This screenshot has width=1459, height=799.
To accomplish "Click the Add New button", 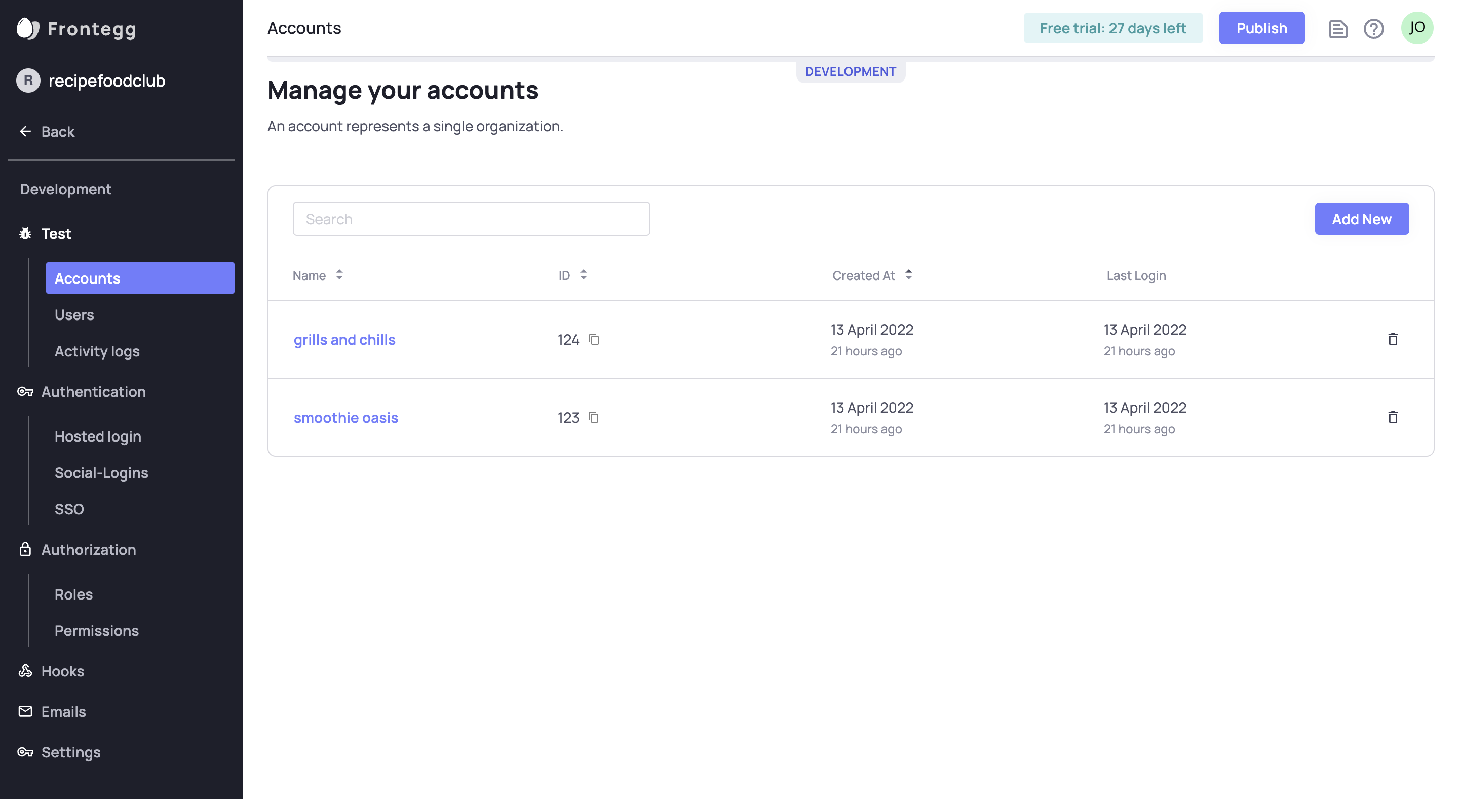I will point(1361,219).
